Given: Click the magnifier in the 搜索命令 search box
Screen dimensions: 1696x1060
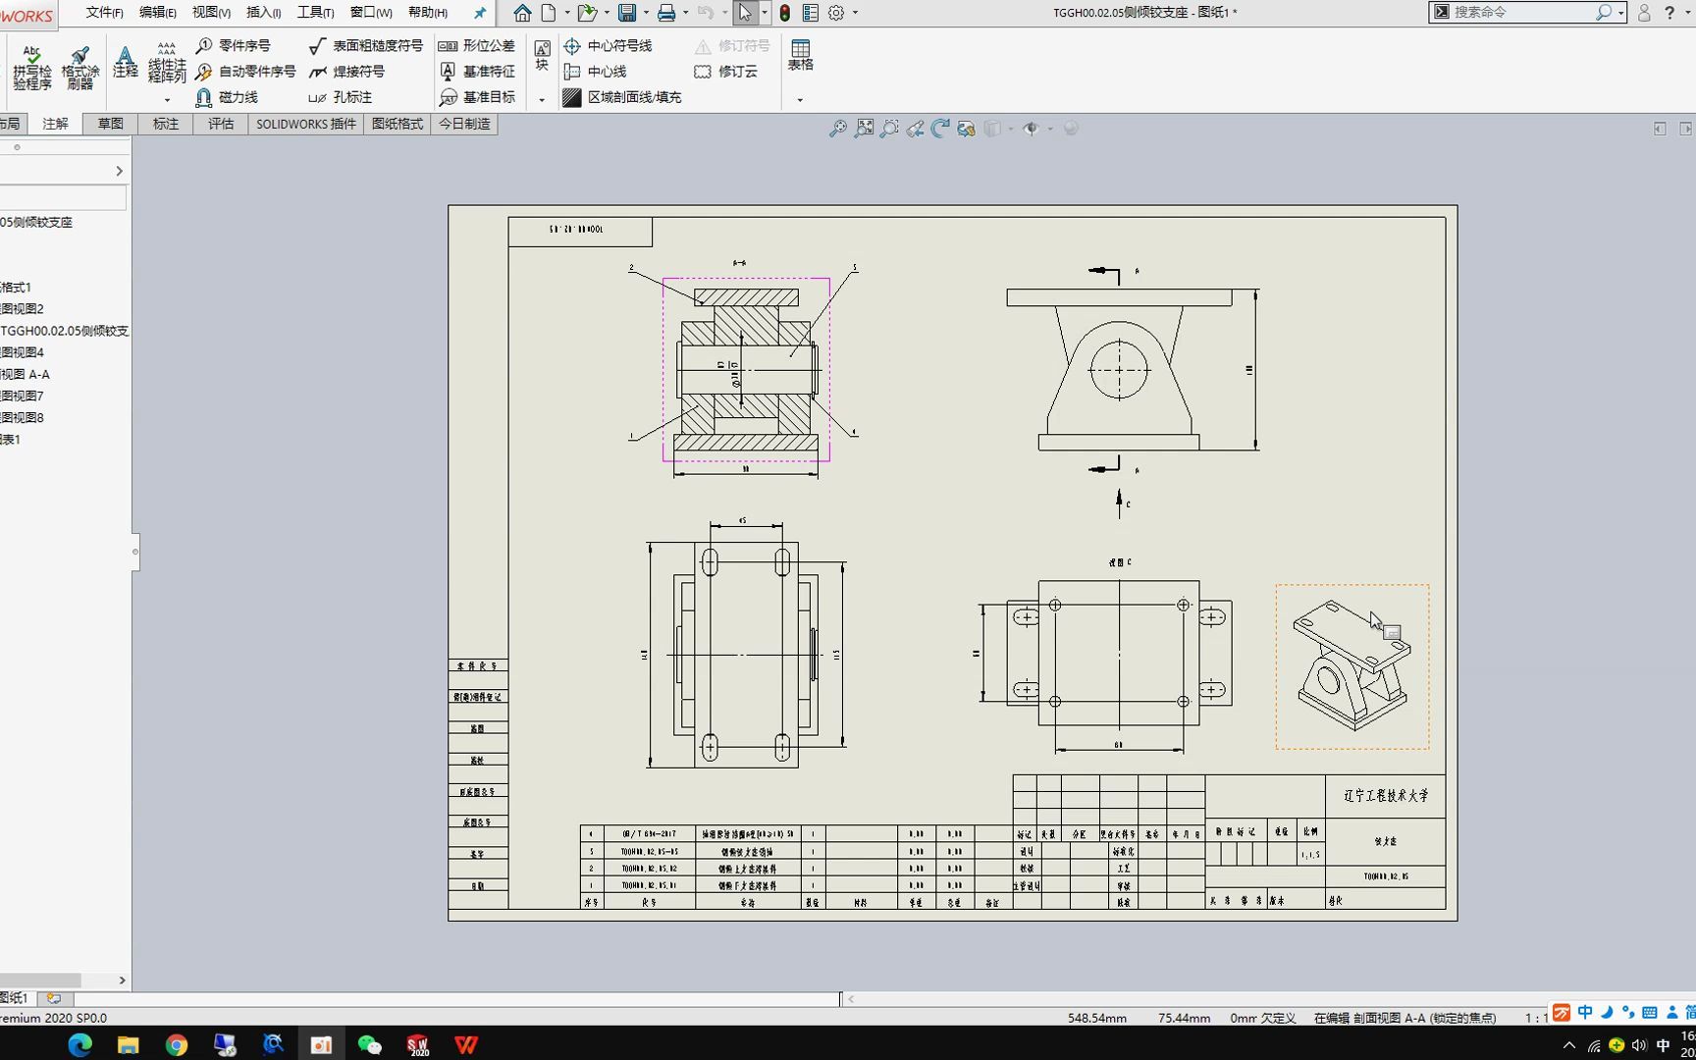Looking at the screenshot, I should tap(1604, 12).
